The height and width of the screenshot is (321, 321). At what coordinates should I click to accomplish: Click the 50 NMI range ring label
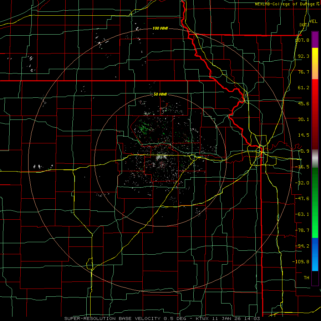coord(160,94)
